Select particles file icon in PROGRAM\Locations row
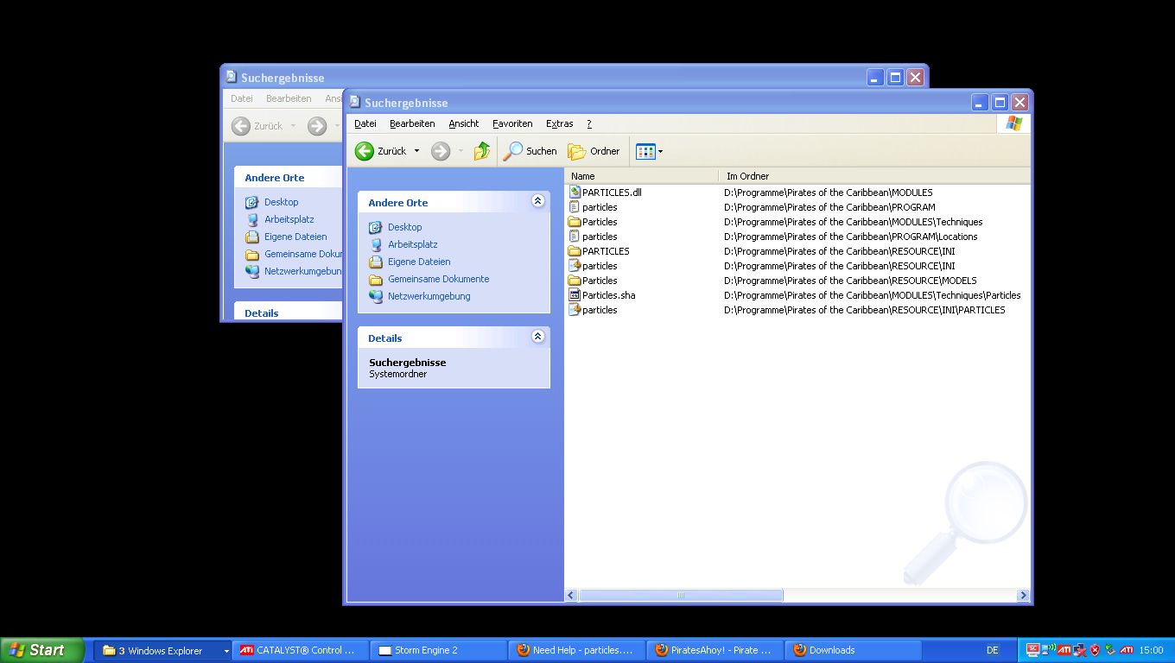The image size is (1175, 663). 575,237
